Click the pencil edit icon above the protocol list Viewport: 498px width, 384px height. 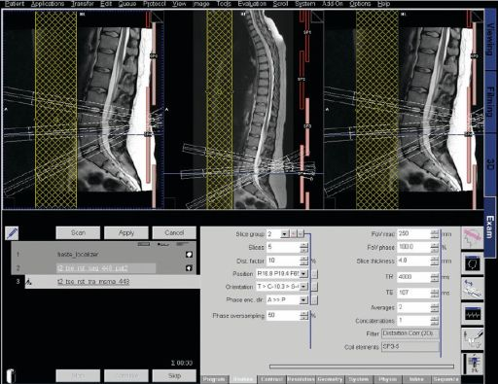tap(12, 233)
